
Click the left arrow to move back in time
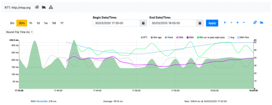[225, 23]
